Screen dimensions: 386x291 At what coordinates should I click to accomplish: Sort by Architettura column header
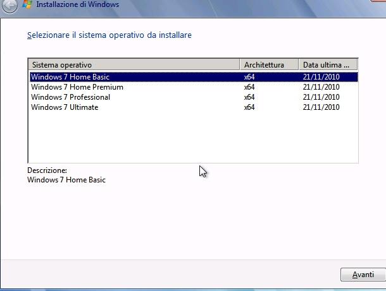point(269,65)
